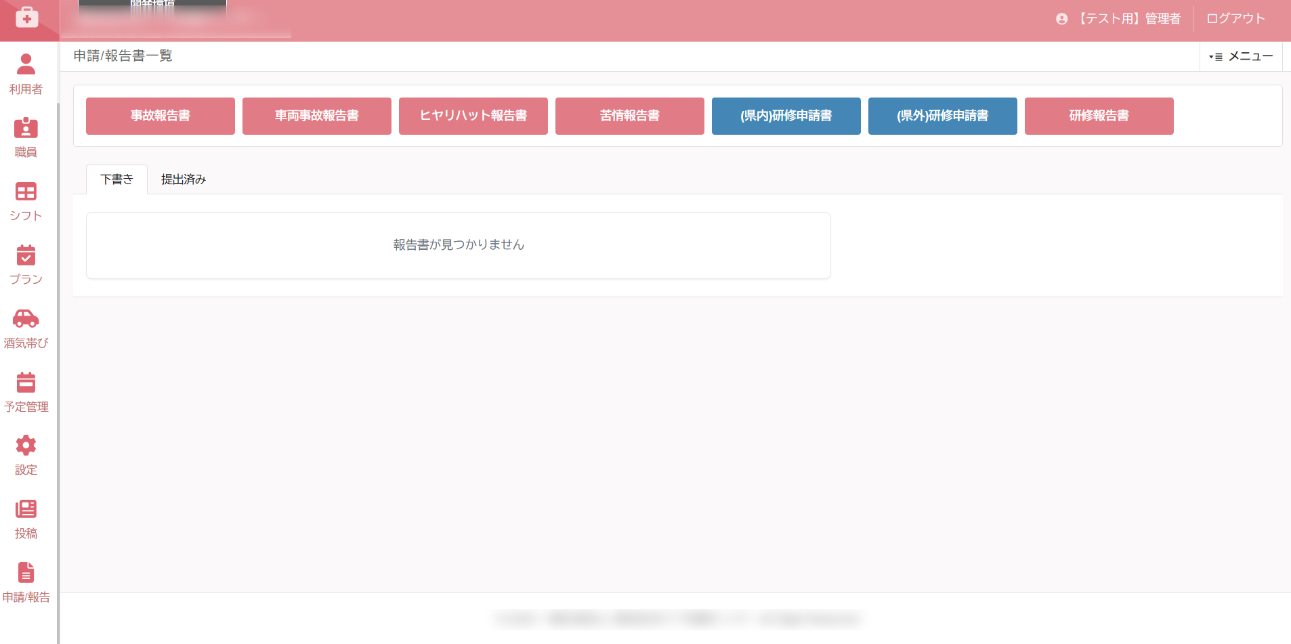1291x644 pixels.
Task: Click the 申請/報告書一覧 page title
Action: pos(123,56)
